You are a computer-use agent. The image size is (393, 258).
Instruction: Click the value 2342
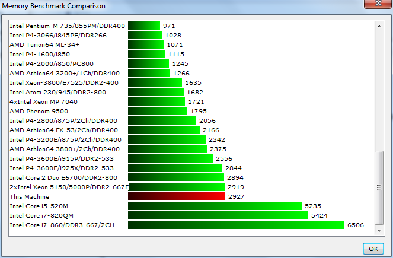pos(217,139)
